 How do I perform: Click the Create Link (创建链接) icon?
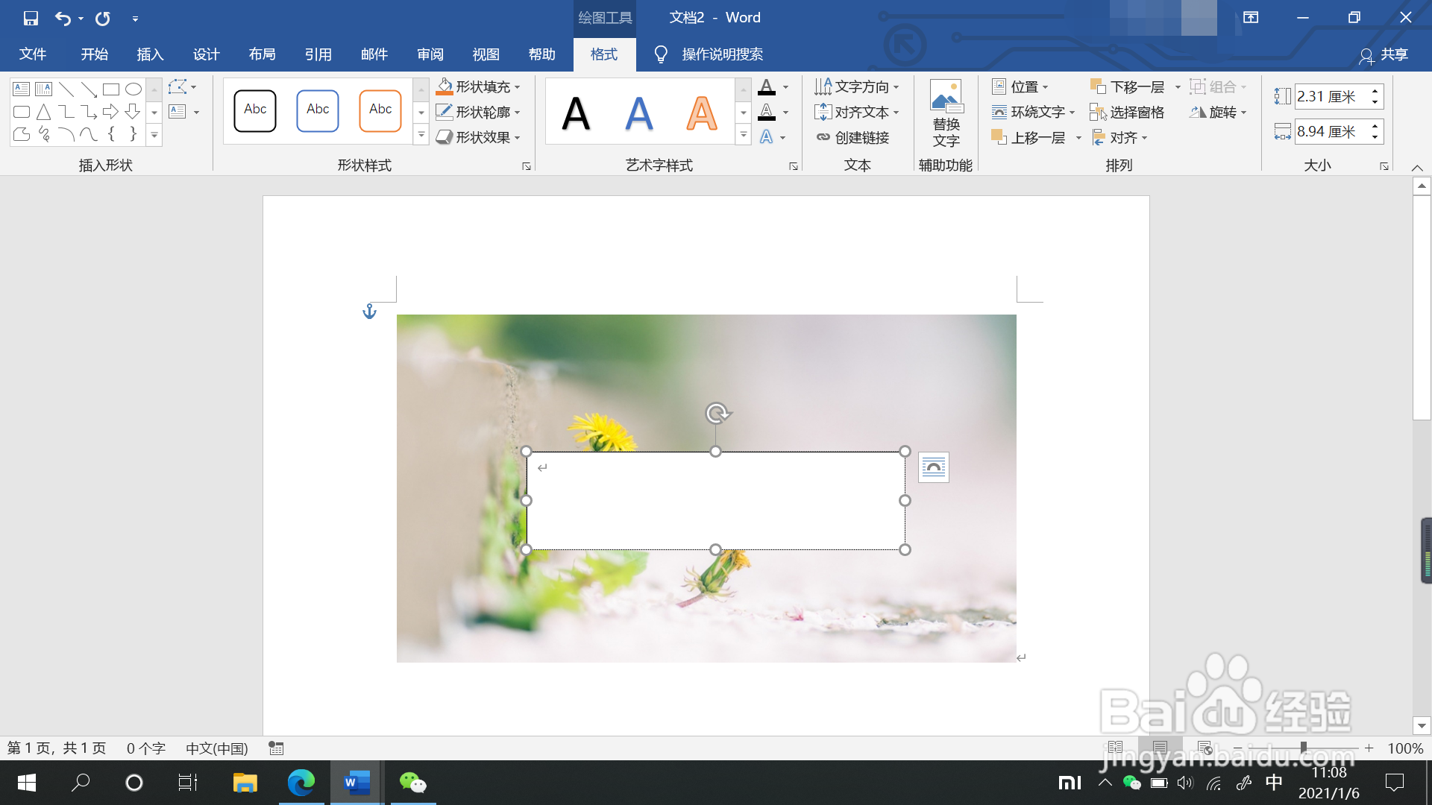[823, 137]
